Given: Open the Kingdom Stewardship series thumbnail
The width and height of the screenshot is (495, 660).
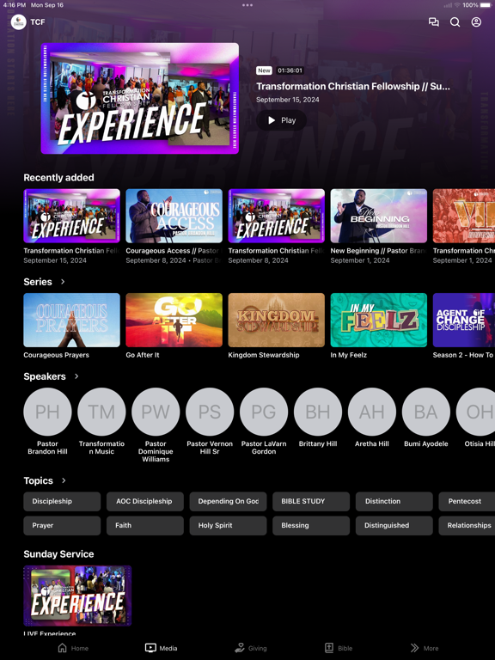Looking at the screenshot, I should pyautogui.click(x=276, y=320).
